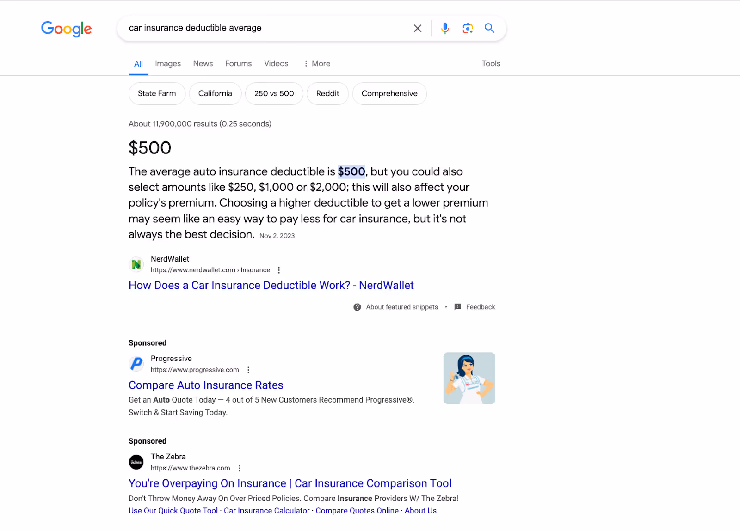The height and width of the screenshot is (531, 740).
Task: Send Feedback on featured snippet
Action: point(481,307)
